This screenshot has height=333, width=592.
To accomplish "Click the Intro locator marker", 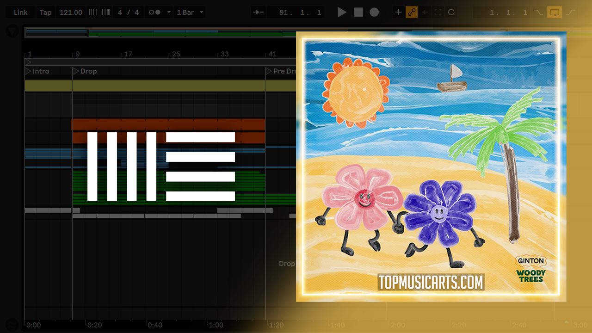I will coord(28,71).
